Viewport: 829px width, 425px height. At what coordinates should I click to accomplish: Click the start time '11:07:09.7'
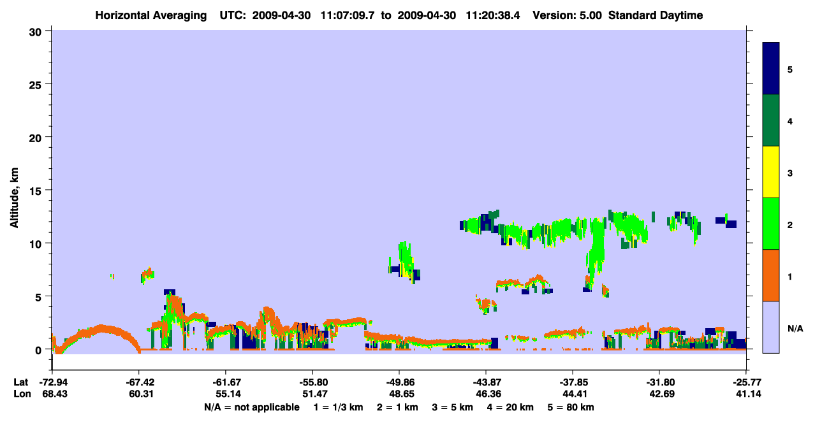pos(348,15)
